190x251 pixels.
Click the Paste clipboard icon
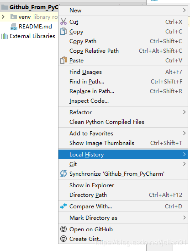click(x=63, y=61)
